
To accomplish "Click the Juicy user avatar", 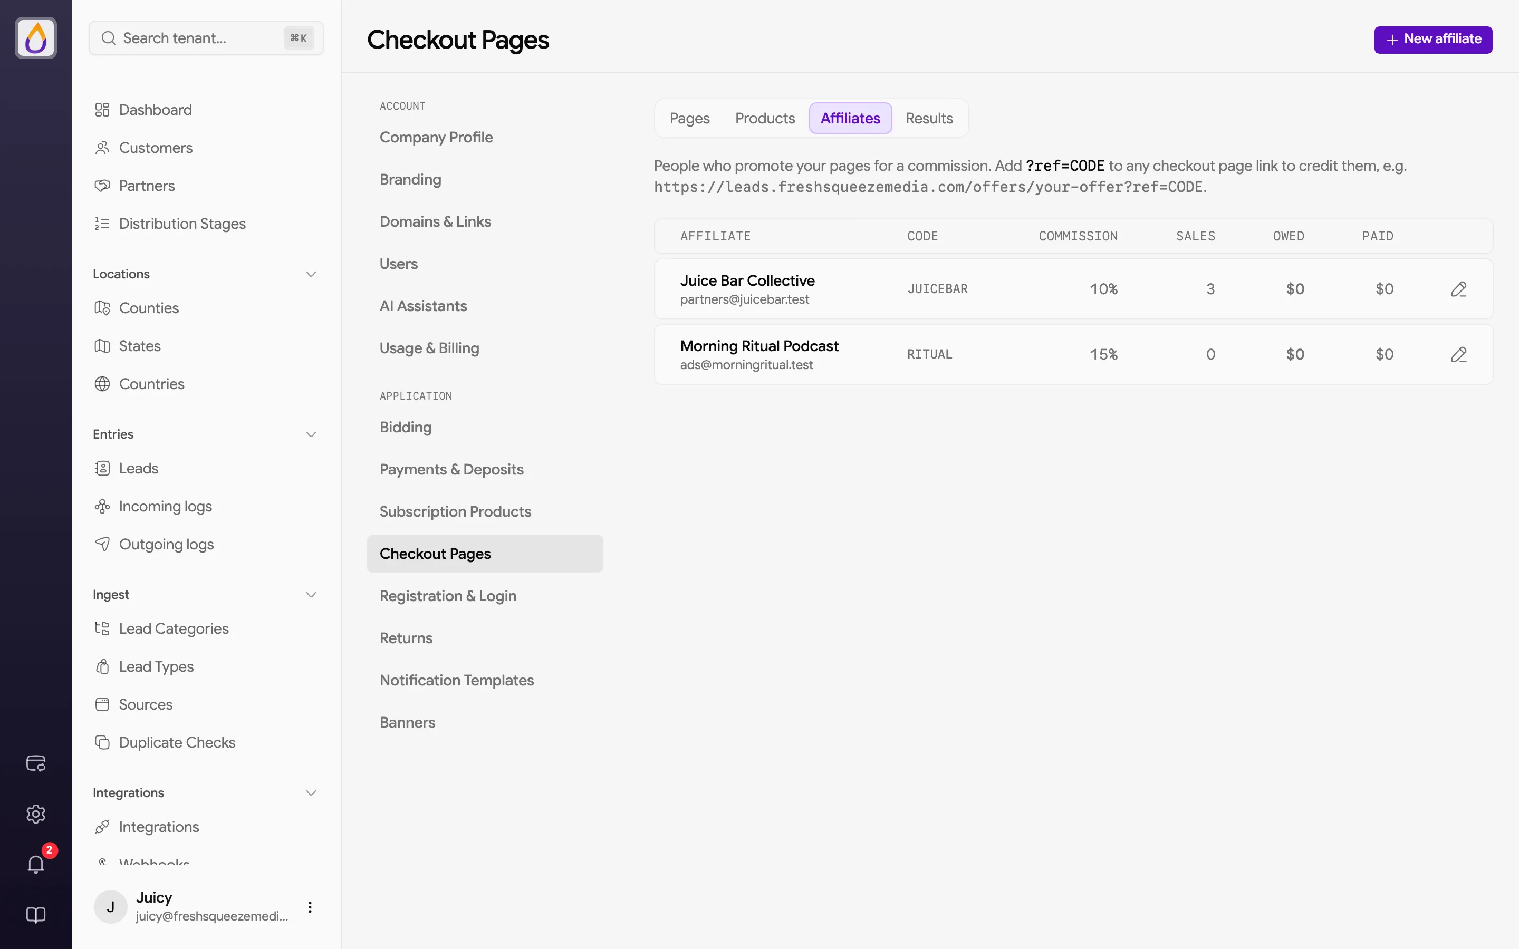I will coord(110,907).
